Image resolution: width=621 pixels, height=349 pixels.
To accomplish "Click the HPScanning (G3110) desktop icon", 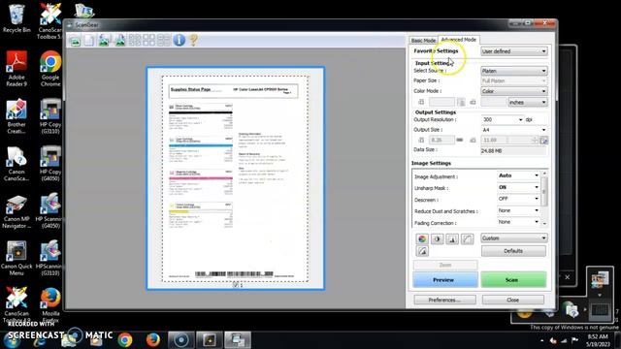I will (x=50, y=258).
